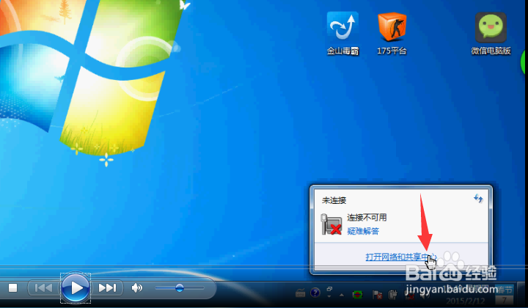Click the power plug tray icon
Viewport: 528px width, 308px height.
click(392, 295)
